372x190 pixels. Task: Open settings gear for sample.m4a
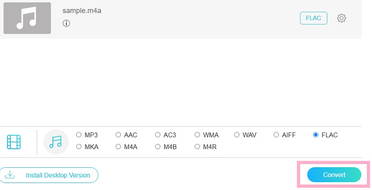tap(341, 18)
